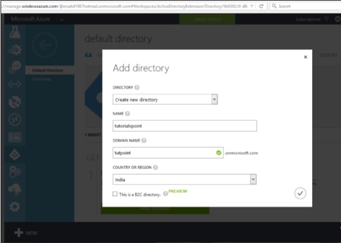Screen dimensions: 341x243
Task: Click the CREDIT STATUS green button
Action: click(207, 19)
